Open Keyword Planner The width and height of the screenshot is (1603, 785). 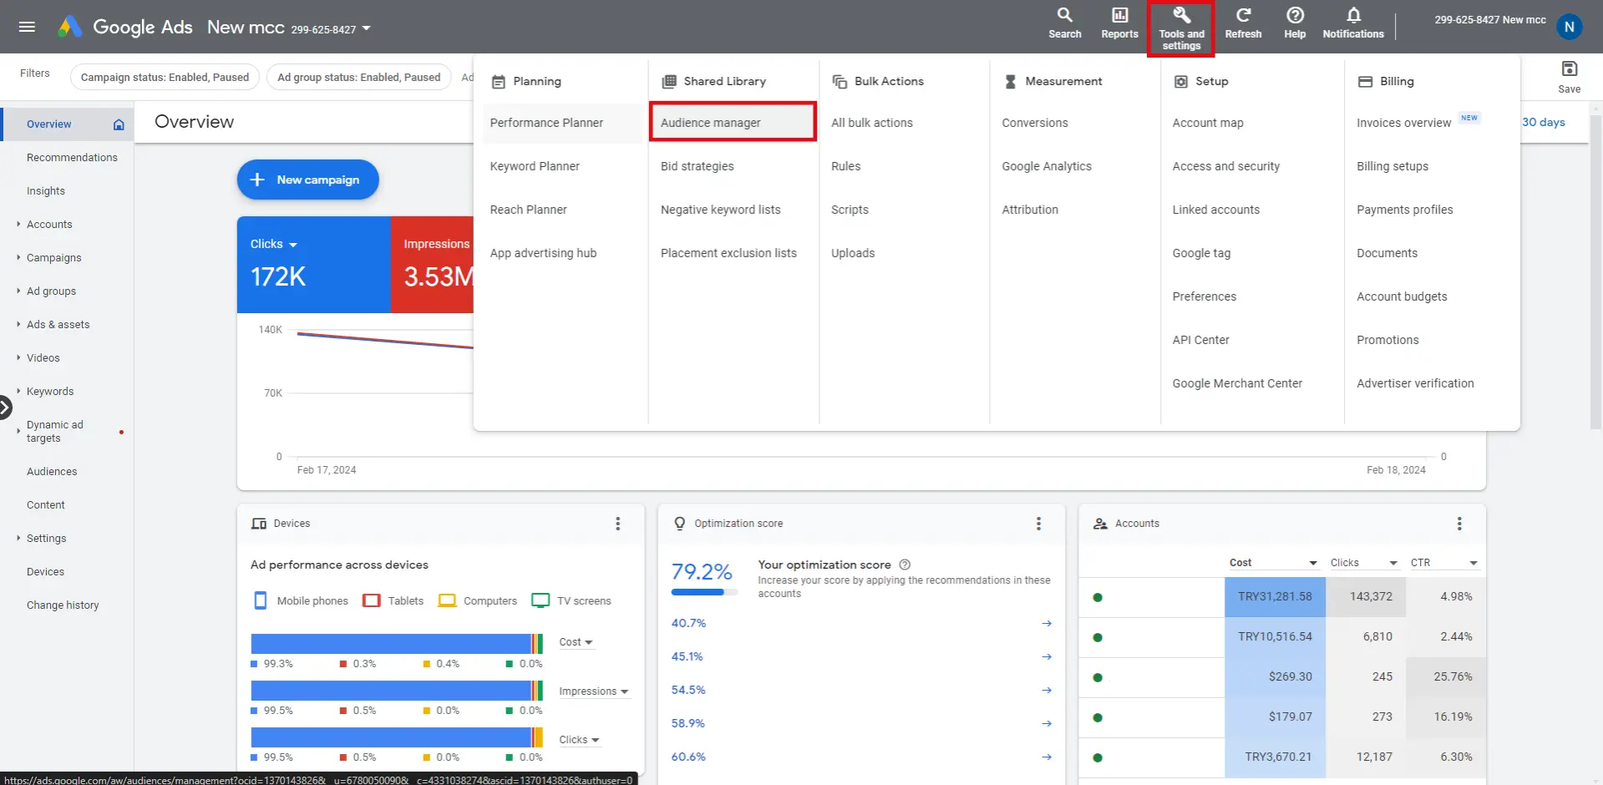point(535,166)
